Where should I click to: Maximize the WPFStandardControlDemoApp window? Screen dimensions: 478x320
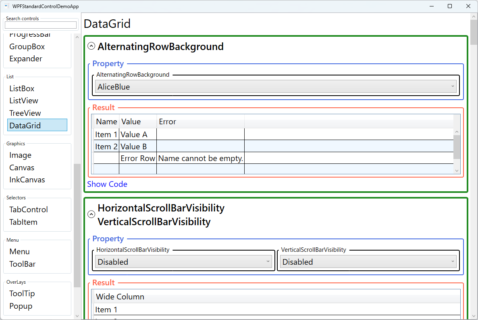pos(450,6)
